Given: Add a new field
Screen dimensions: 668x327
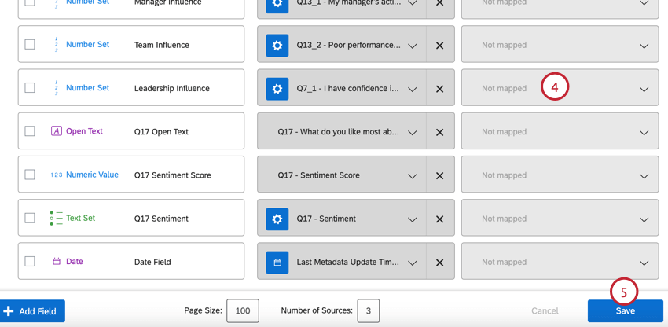Looking at the screenshot, I should tap(32, 311).
